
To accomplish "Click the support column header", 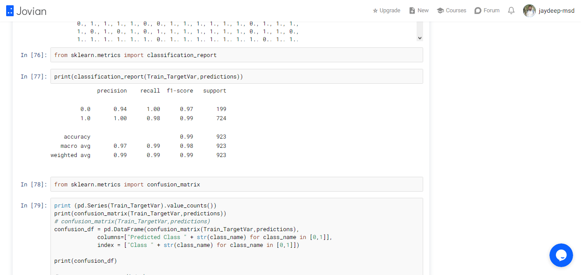I will coord(215,91).
